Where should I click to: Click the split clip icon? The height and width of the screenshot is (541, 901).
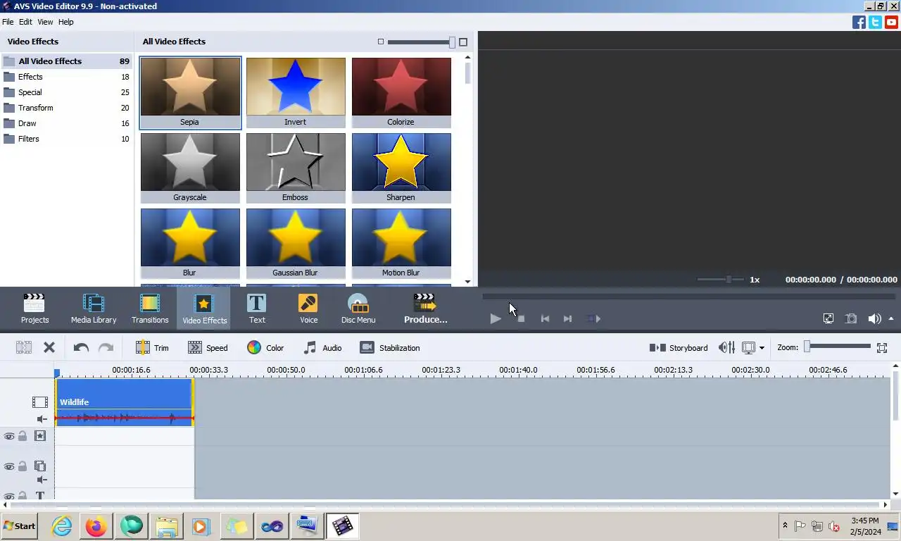[24, 347]
